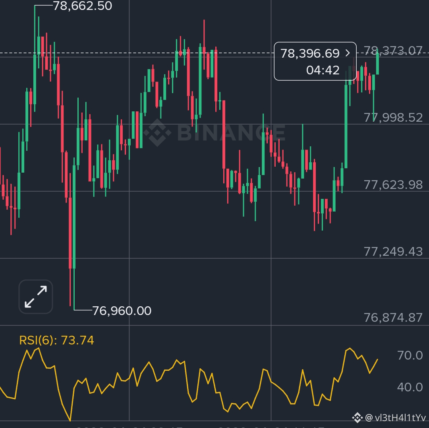The height and width of the screenshot is (428, 429).
Task: Click the price axis value 77,623.98
Action: click(393, 185)
